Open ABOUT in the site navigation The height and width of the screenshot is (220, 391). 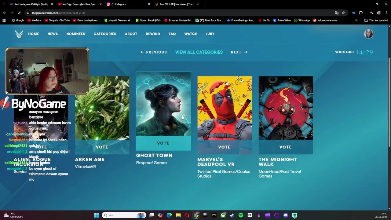(131, 34)
